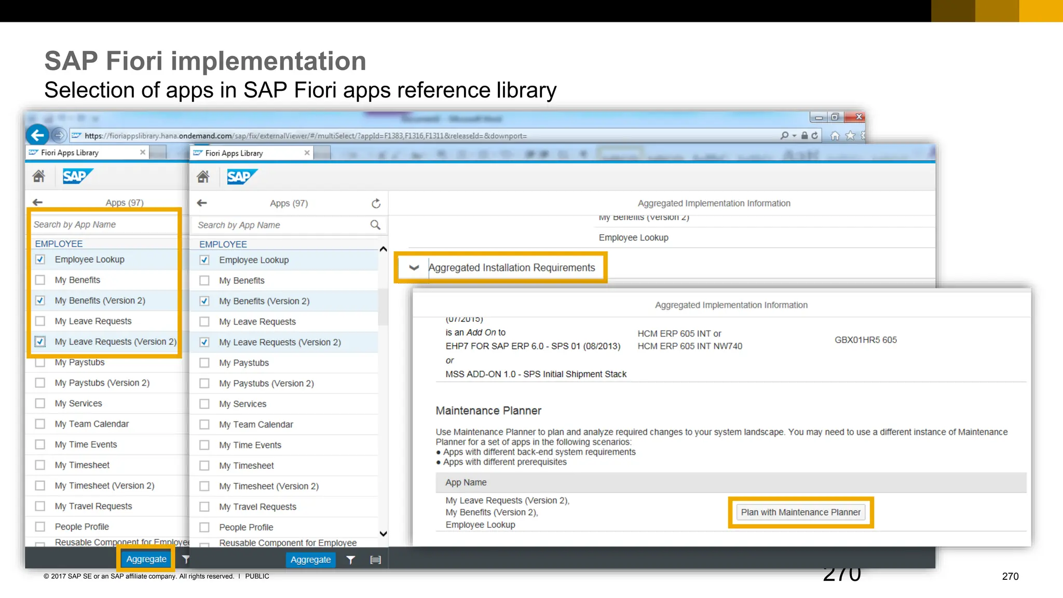Check My Benefits in left window list

(x=40, y=280)
